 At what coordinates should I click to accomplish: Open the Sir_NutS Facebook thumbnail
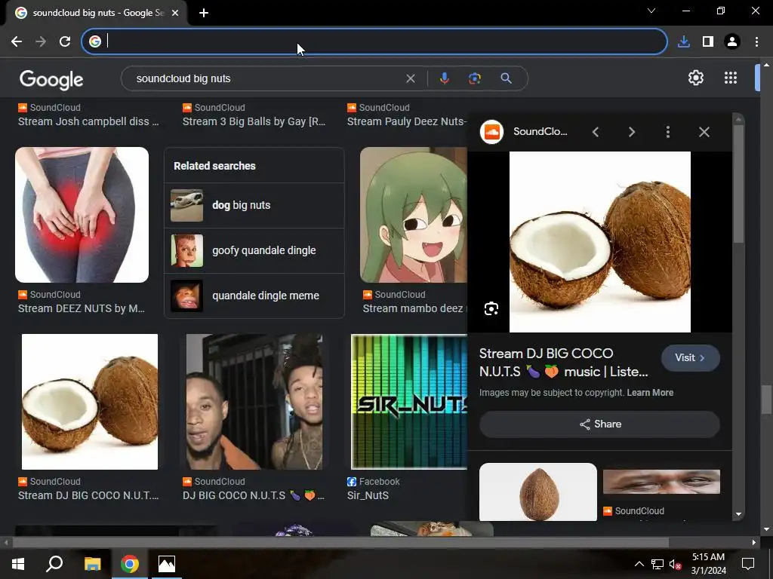408,402
